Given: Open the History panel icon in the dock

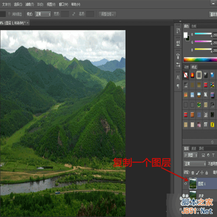Looking at the screenshot, I should (178, 30).
